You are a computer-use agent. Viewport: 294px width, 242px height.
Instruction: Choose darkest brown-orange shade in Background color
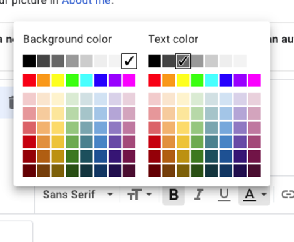[x=44, y=170]
